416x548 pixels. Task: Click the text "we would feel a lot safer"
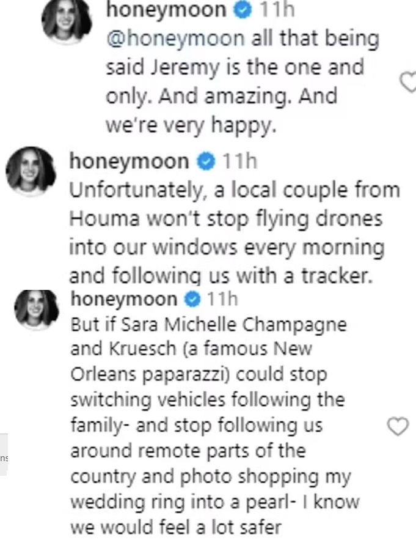click(175, 527)
